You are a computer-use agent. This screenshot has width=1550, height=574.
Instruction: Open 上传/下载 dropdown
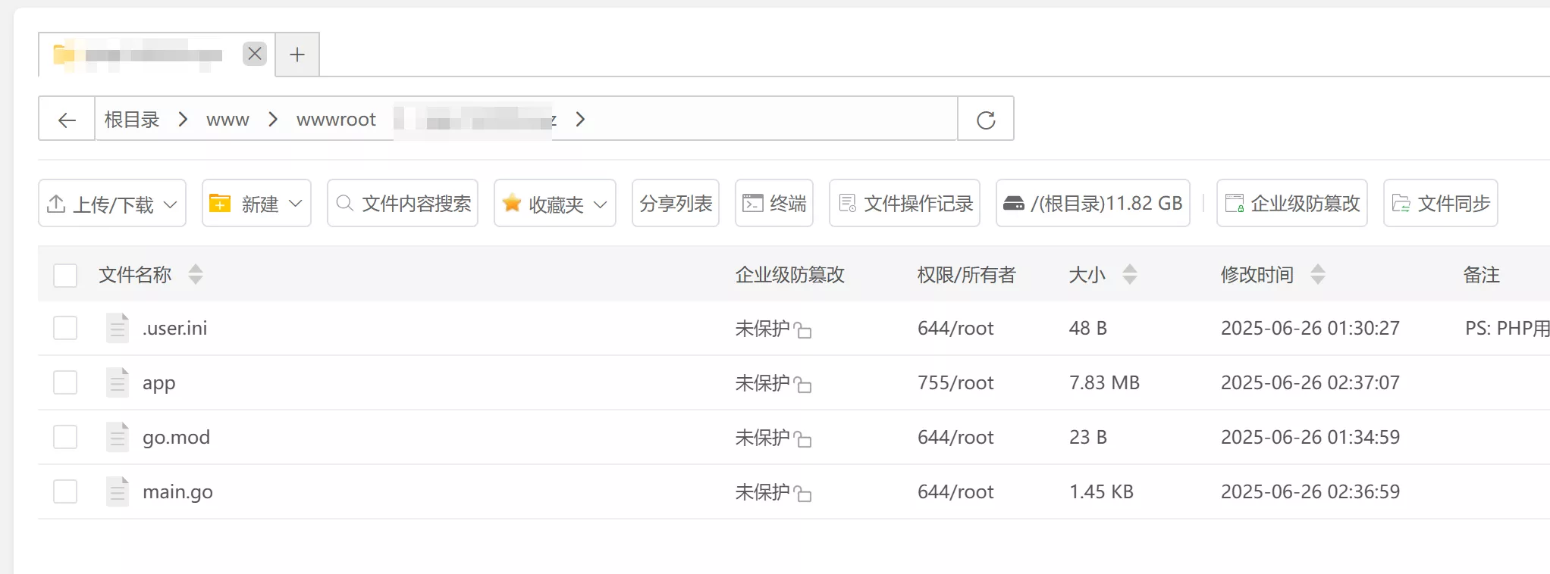112,203
